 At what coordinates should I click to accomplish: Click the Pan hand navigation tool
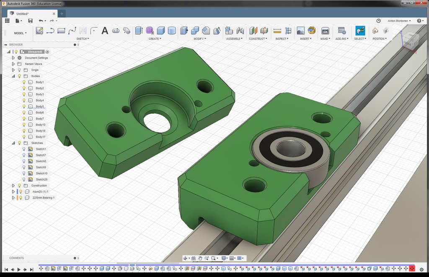[200, 258]
